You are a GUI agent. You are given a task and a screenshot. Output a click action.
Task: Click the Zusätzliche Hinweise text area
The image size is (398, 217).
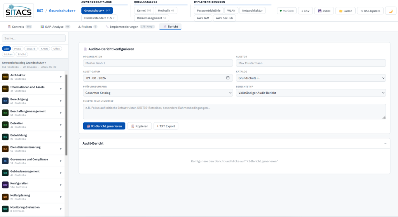(x=234, y=112)
